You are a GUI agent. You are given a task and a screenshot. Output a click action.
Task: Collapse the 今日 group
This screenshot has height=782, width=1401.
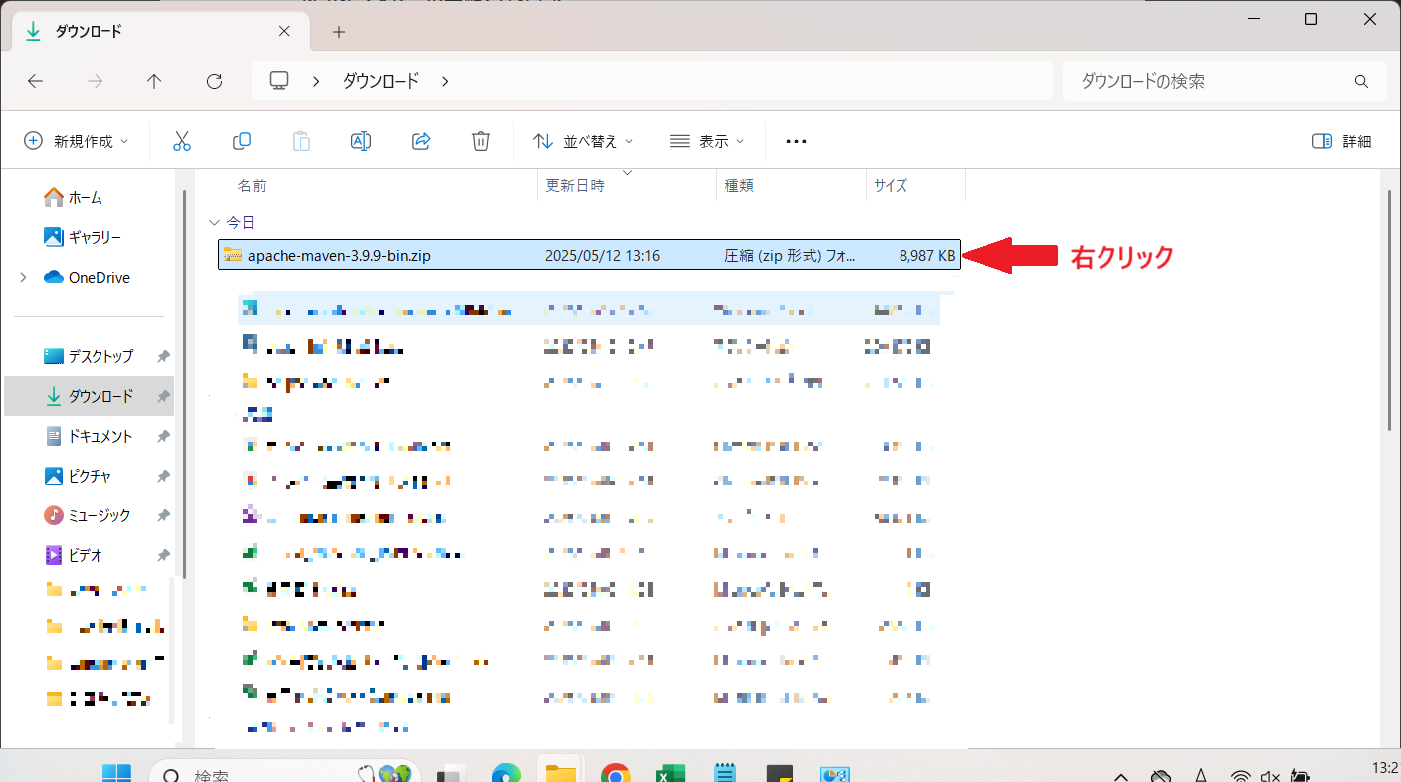click(x=213, y=222)
